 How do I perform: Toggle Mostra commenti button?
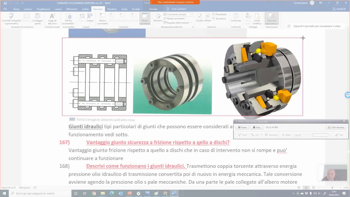coord(145,19)
